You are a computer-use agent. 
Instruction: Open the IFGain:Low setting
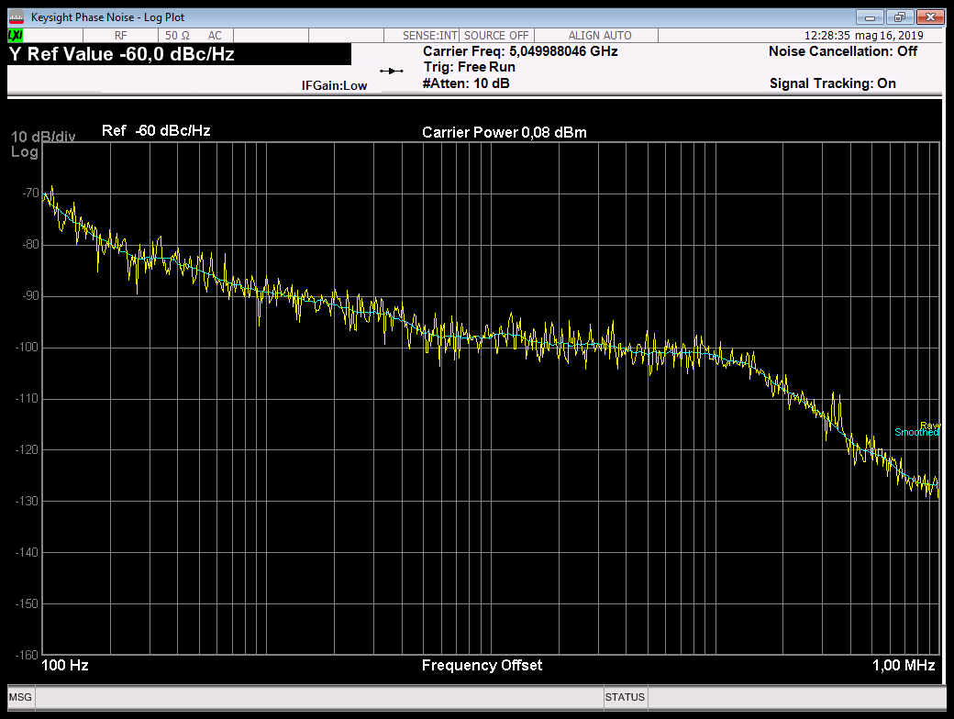click(334, 85)
